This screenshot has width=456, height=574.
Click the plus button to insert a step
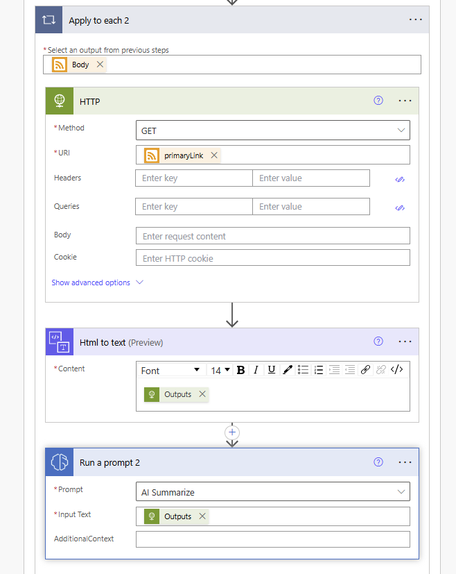(x=232, y=432)
